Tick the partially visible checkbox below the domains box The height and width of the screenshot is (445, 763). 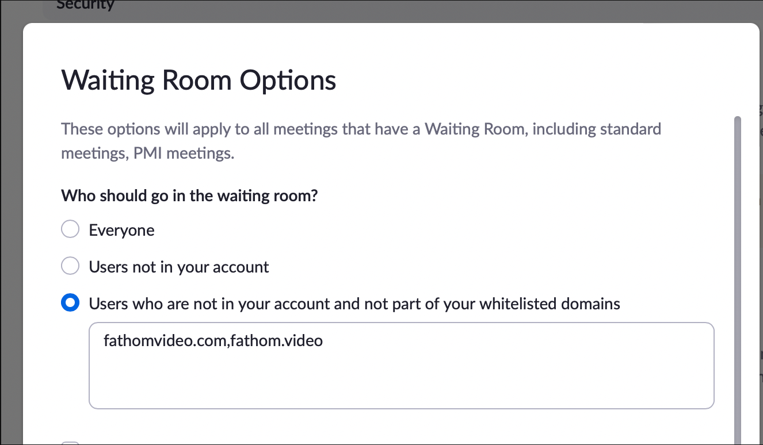(x=70, y=443)
